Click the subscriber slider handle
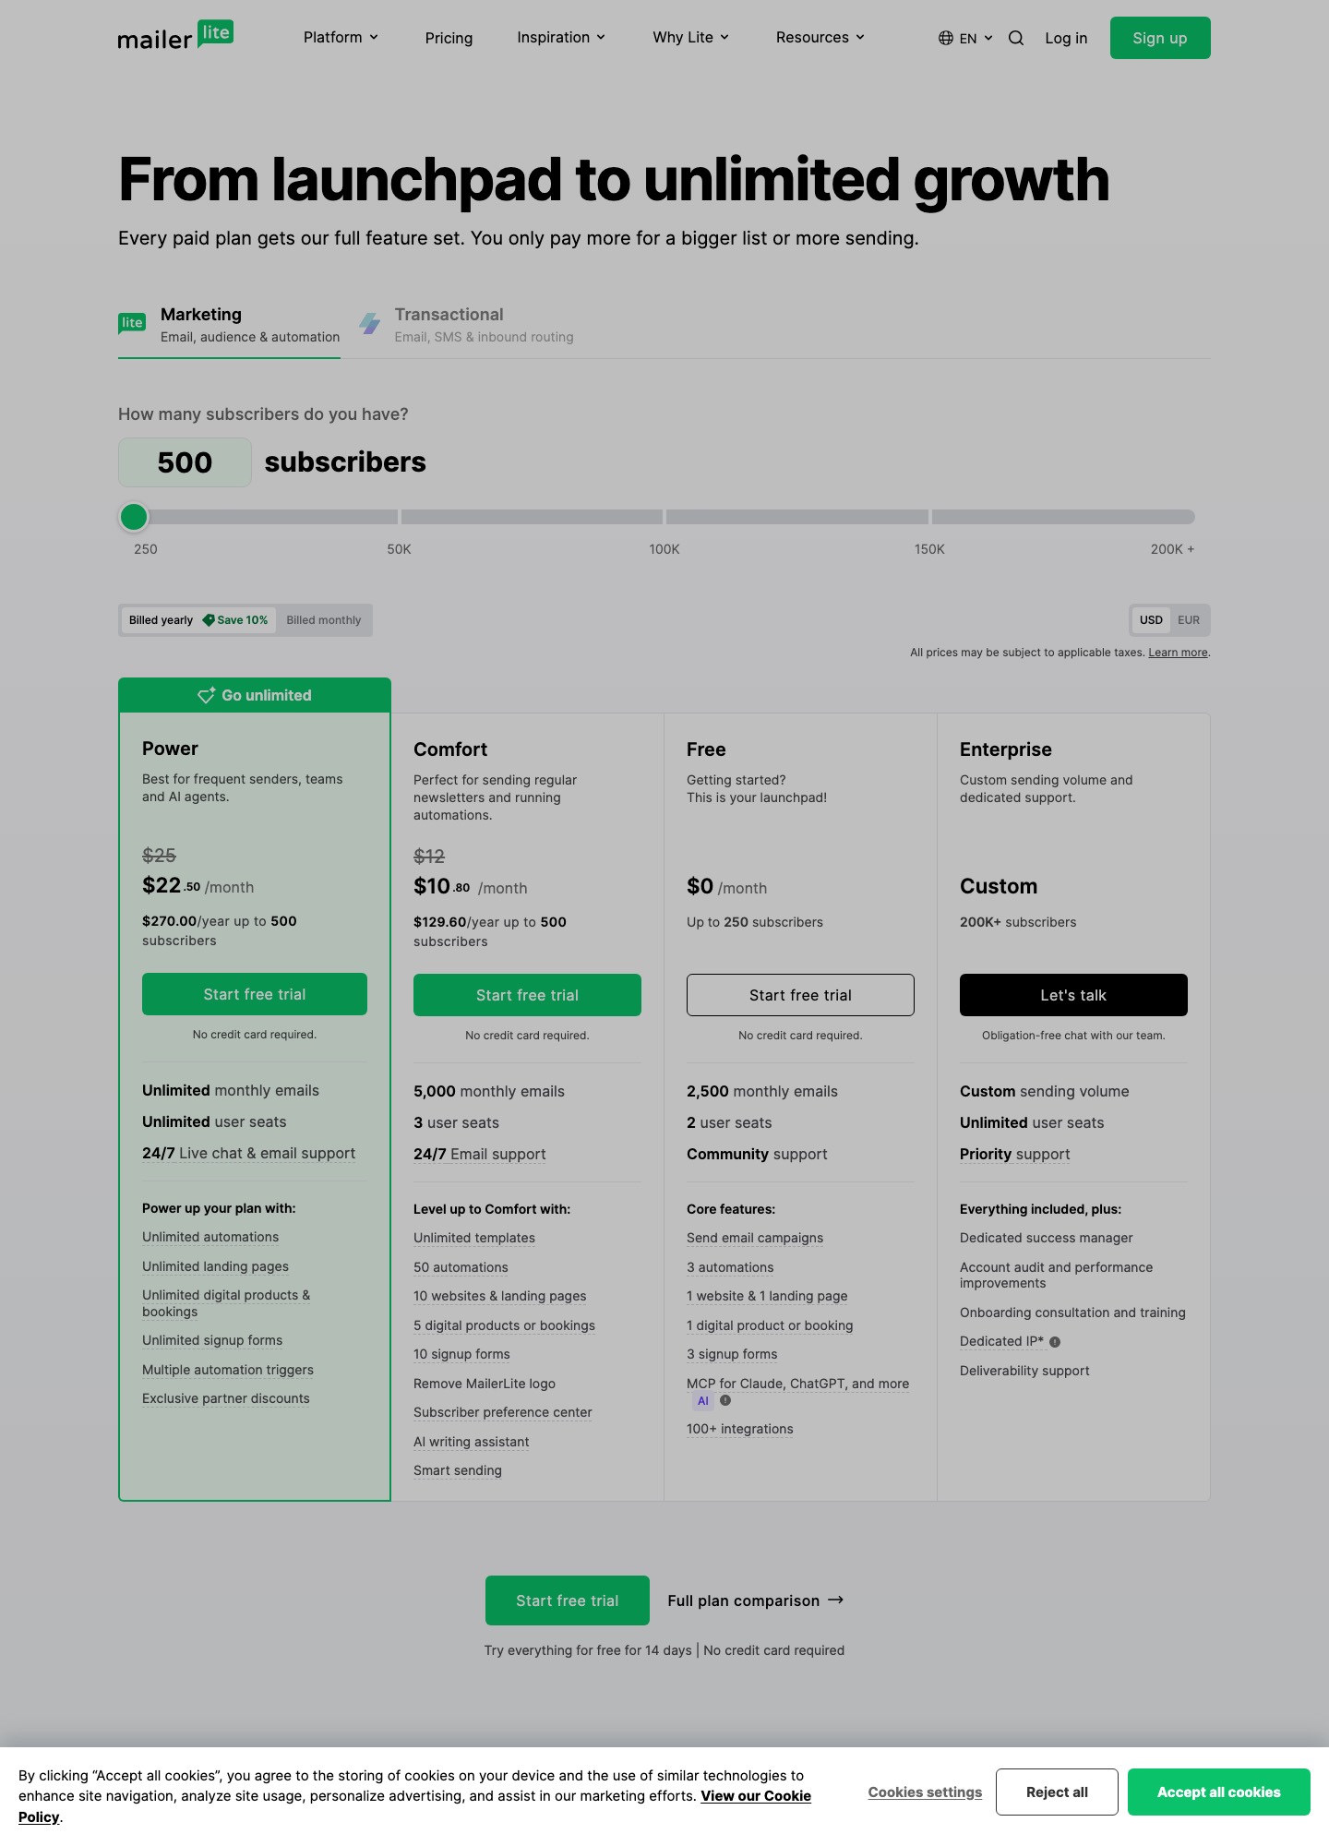 pyautogui.click(x=134, y=517)
